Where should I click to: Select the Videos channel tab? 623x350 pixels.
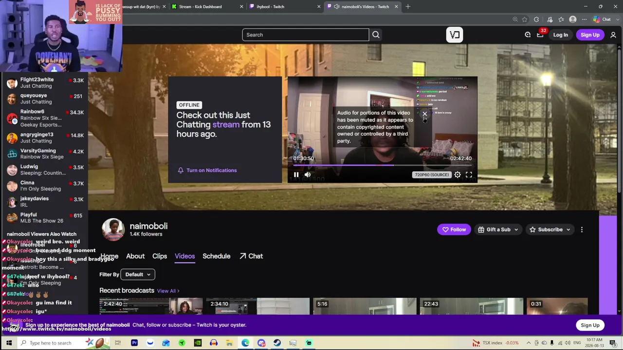point(184,256)
